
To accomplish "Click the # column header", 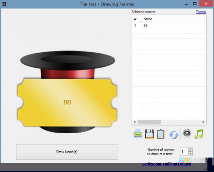I will tap(137, 19).
